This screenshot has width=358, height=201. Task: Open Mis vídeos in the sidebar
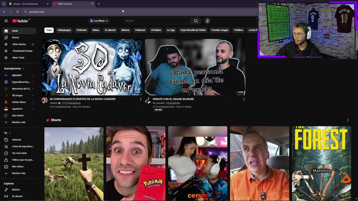point(19,166)
